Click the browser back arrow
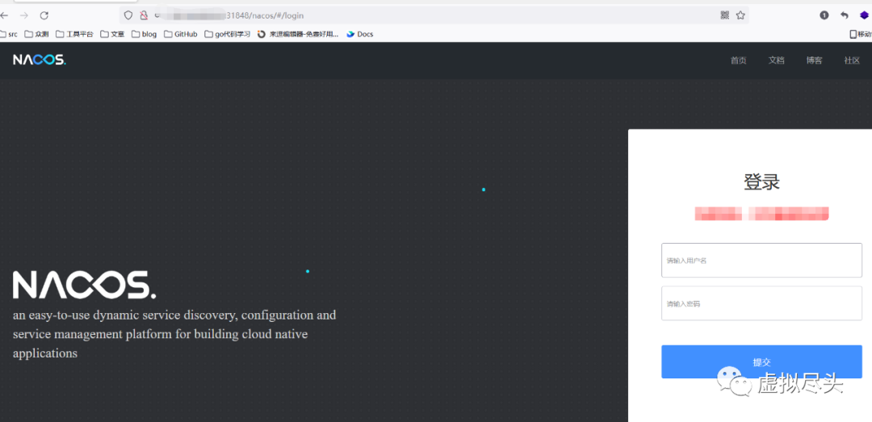 tap(5, 15)
